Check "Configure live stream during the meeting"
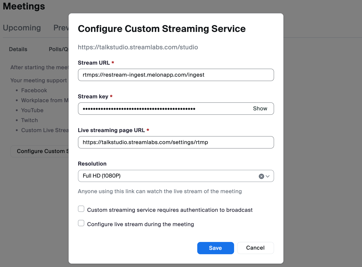The image size is (362, 267). point(81,223)
